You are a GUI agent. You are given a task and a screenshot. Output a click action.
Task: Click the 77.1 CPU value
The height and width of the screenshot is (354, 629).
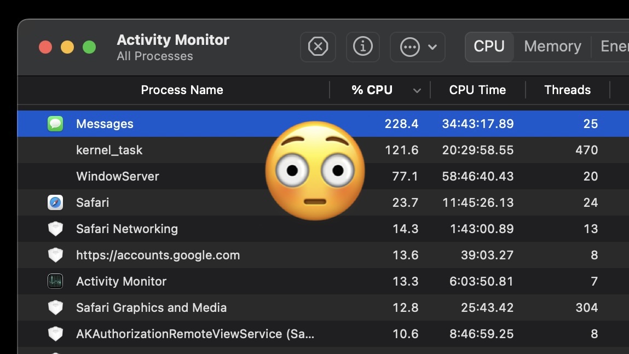point(405,176)
